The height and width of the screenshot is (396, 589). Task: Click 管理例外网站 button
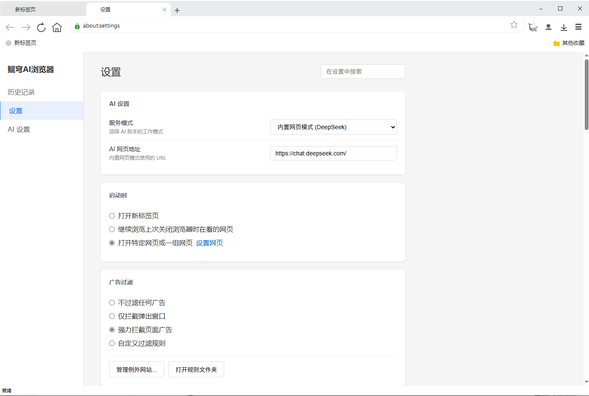pos(136,369)
